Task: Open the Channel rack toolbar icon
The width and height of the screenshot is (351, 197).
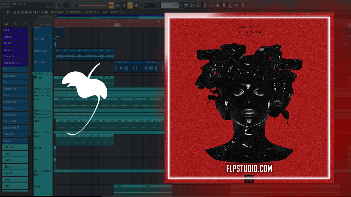Action: pos(199,5)
